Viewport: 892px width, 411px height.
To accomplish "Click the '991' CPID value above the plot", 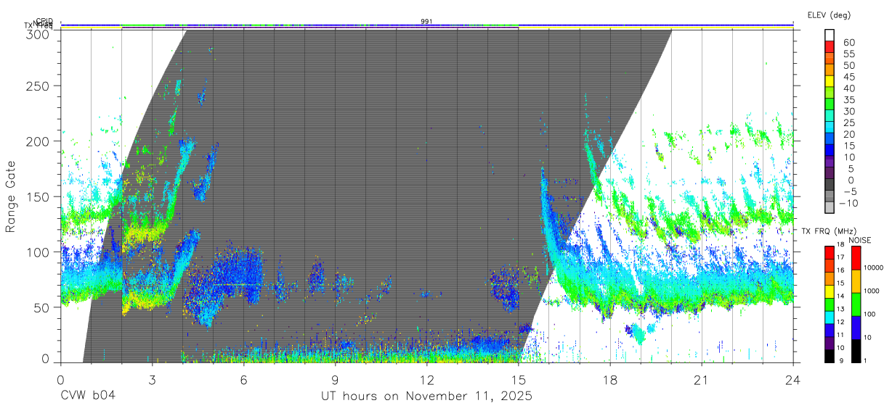I will [426, 22].
